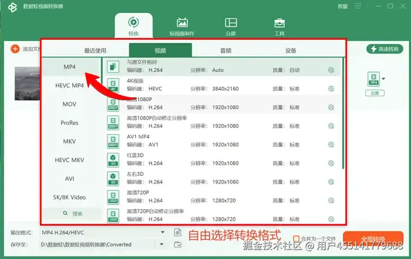Click the AV1 MP4 preset icon
The width and height of the screenshot is (411, 259).
click(113, 141)
